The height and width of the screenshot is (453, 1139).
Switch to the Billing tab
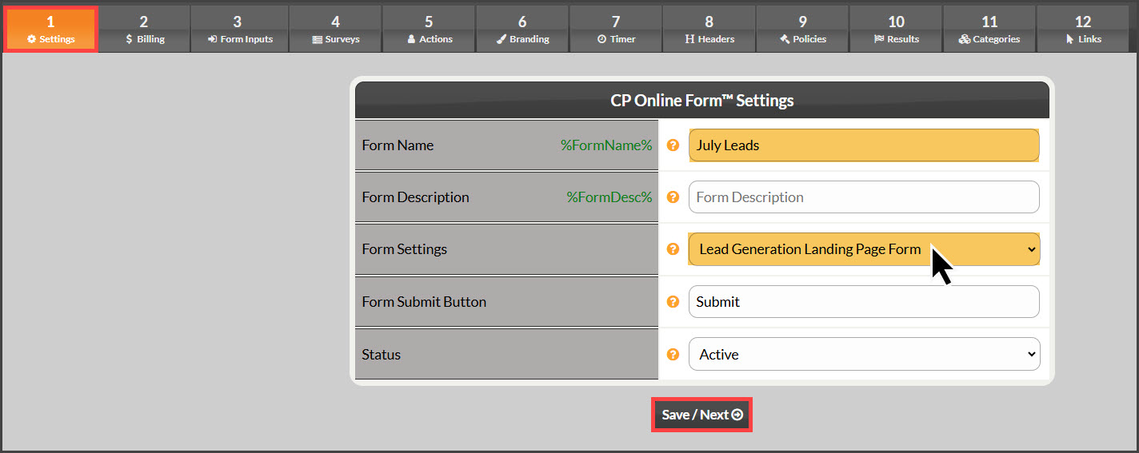[144, 30]
